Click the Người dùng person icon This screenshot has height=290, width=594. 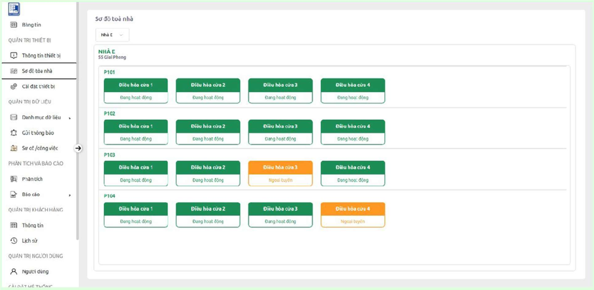pyautogui.click(x=14, y=271)
